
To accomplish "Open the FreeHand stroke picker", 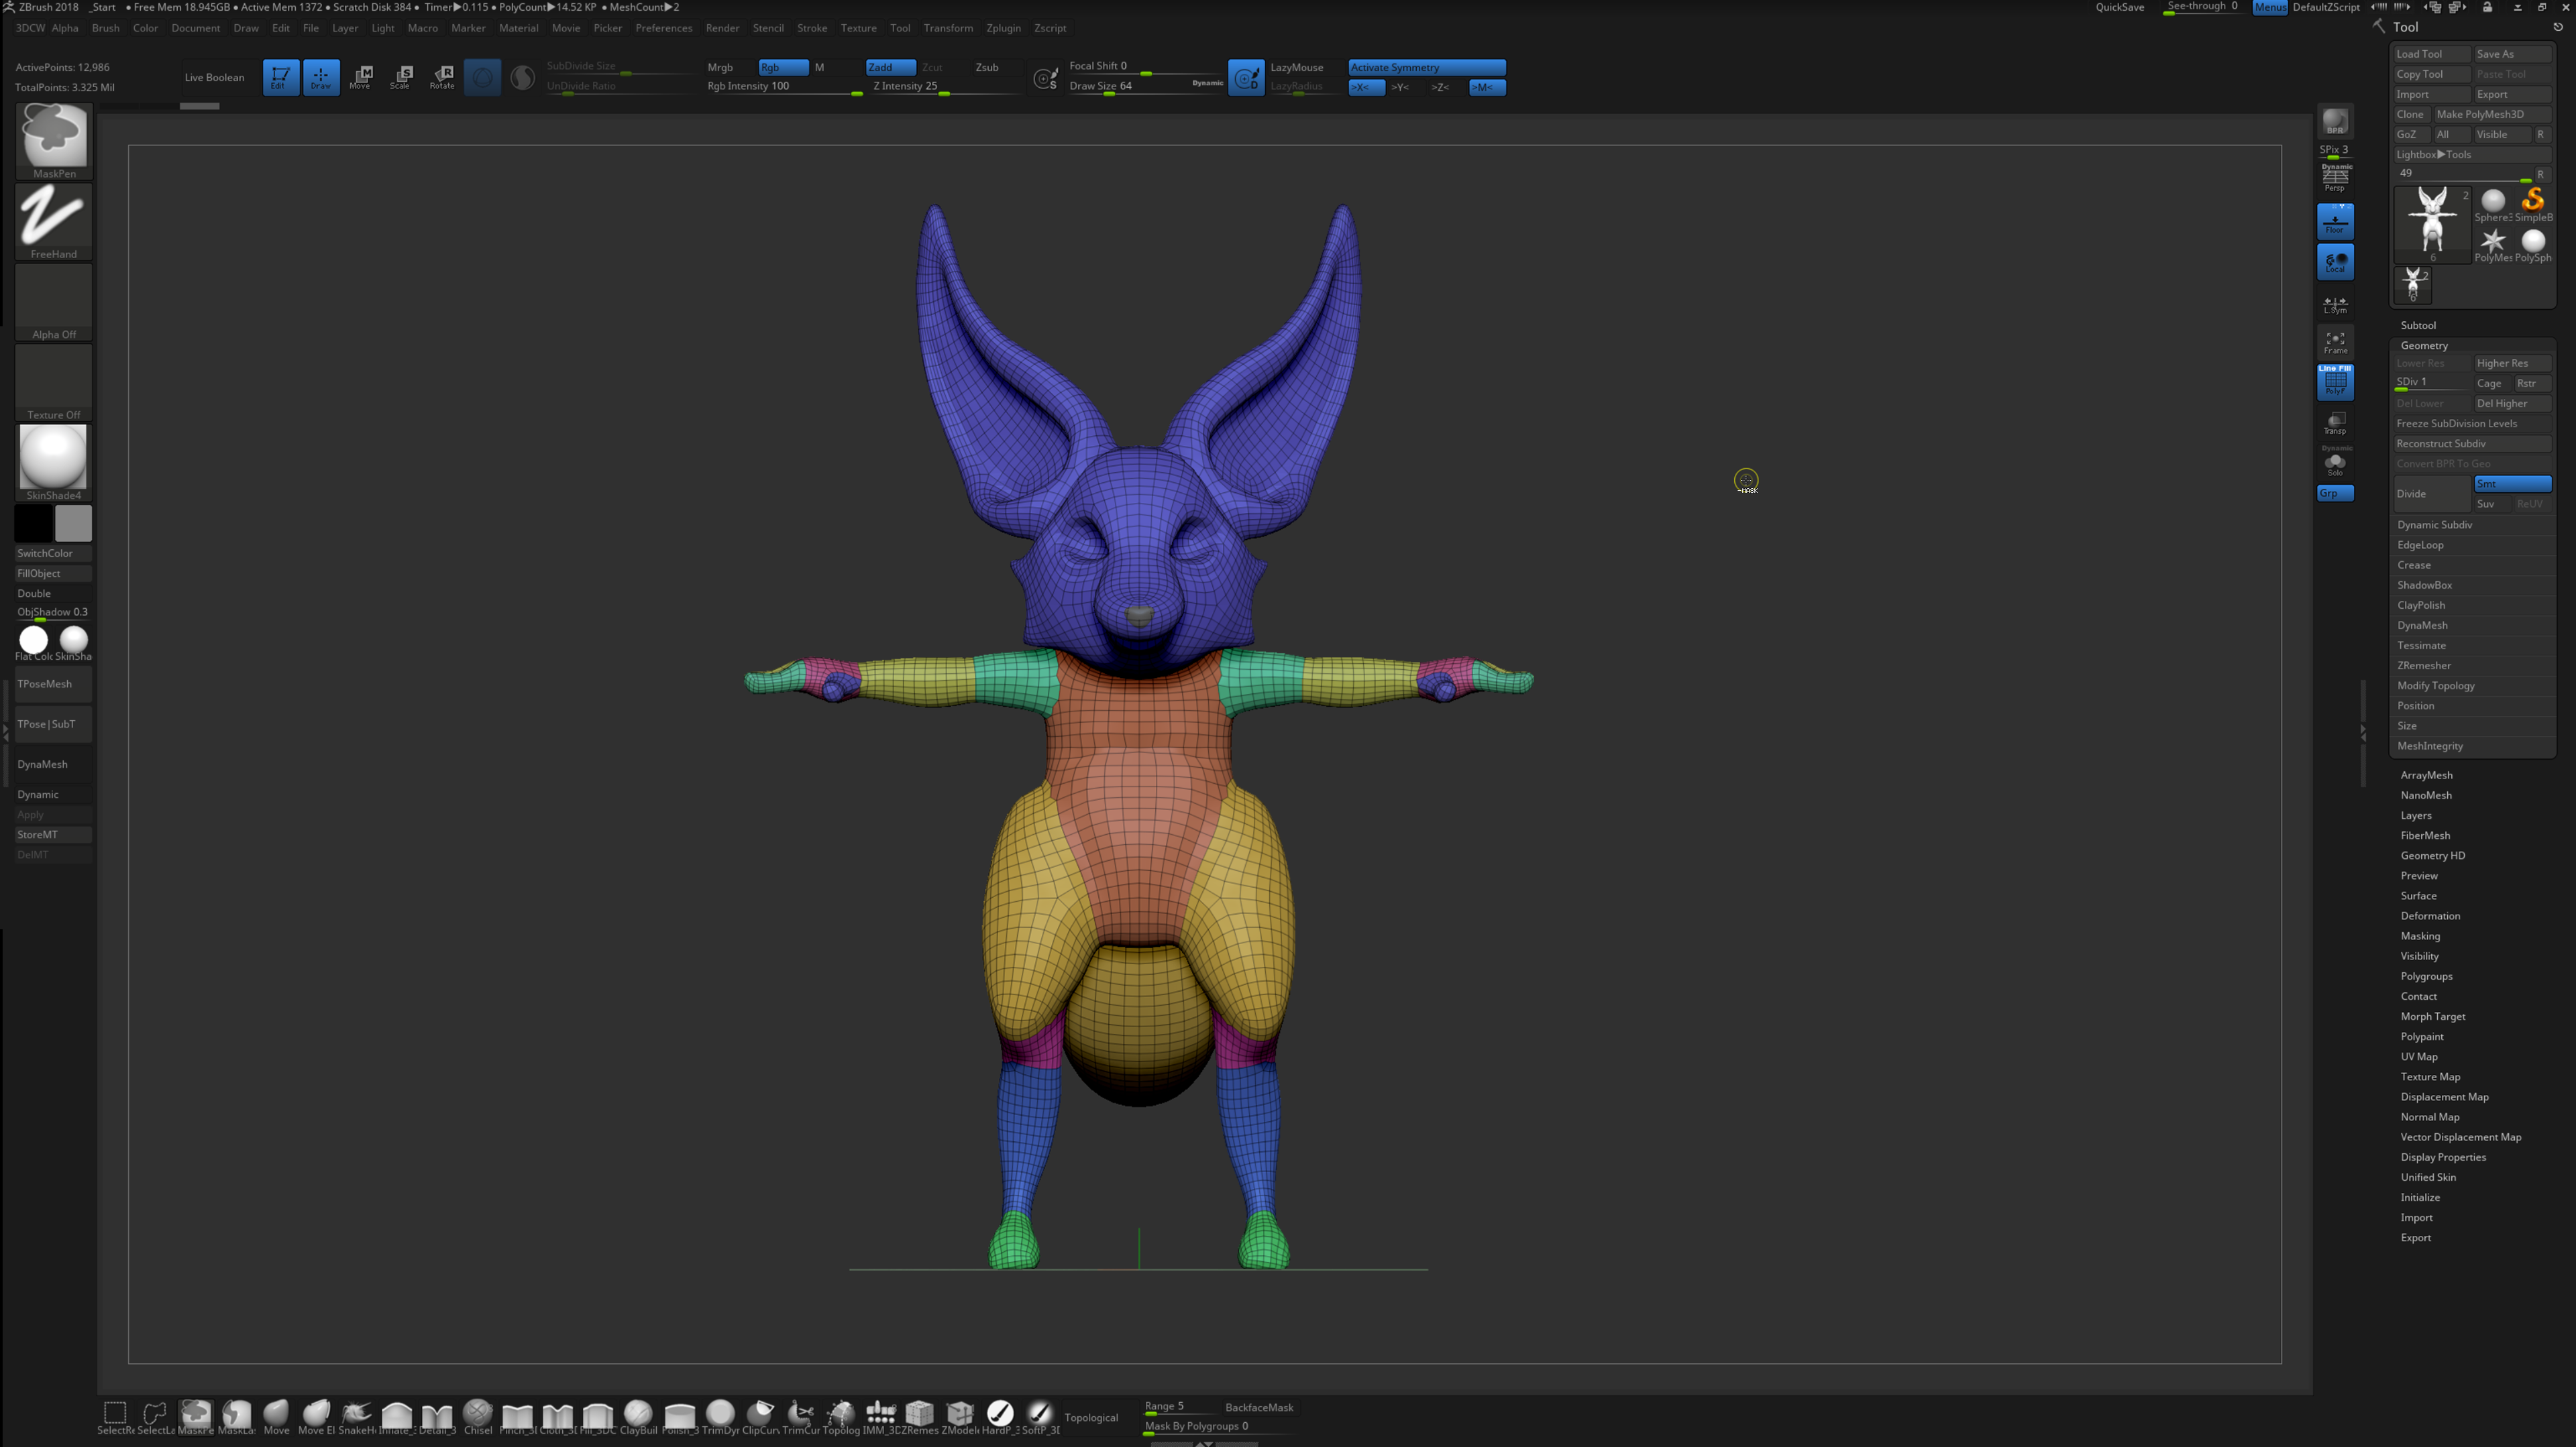I will click(54, 222).
